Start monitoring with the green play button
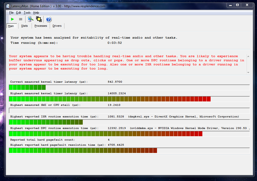Image resolution: width=257 pixels, height=181 pixels. pyautogui.click(x=12, y=19)
